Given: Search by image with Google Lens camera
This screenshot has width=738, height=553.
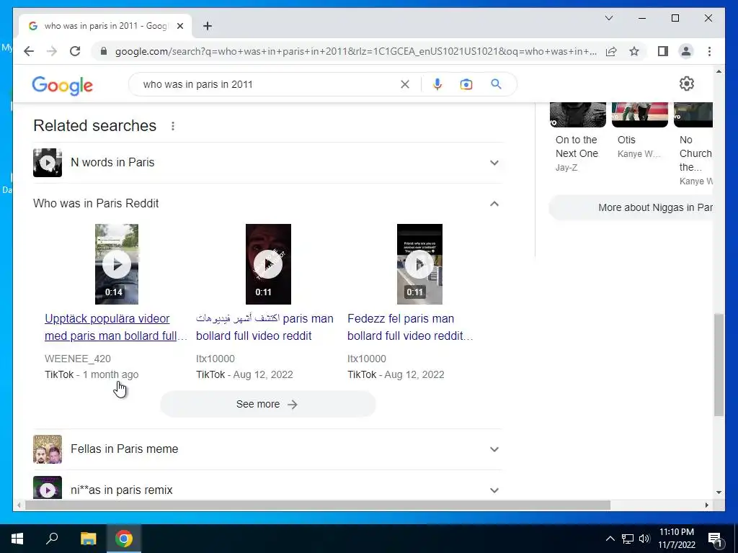Looking at the screenshot, I should [x=466, y=84].
